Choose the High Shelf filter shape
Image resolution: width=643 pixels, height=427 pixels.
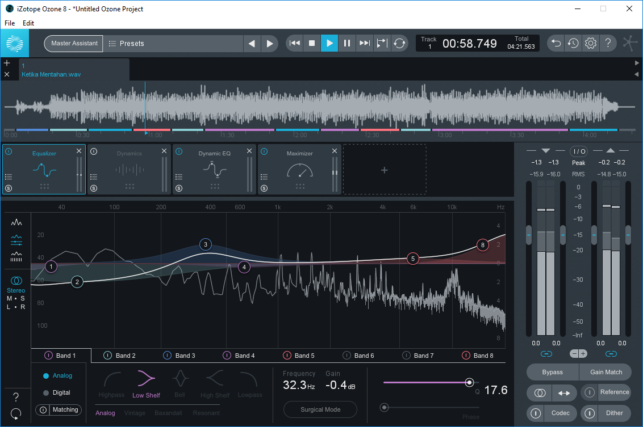tap(215, 383)
